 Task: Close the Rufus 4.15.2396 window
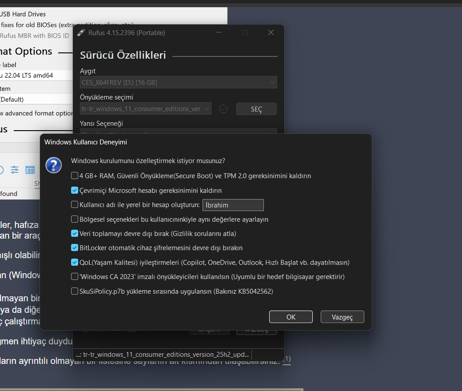click(x=271, y=32)
